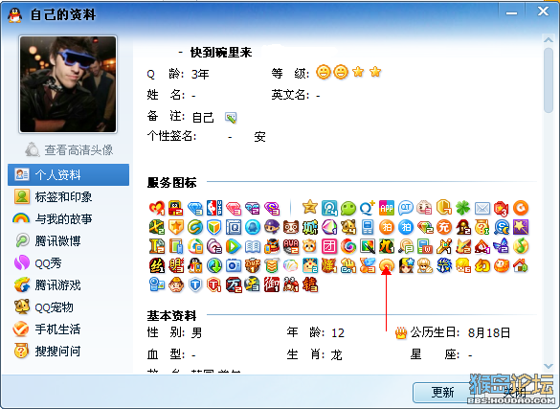The width and height of the screenshot is (560, 409).
Task: Click the NBA VIP service icon
Action: [x=214, y=208]
